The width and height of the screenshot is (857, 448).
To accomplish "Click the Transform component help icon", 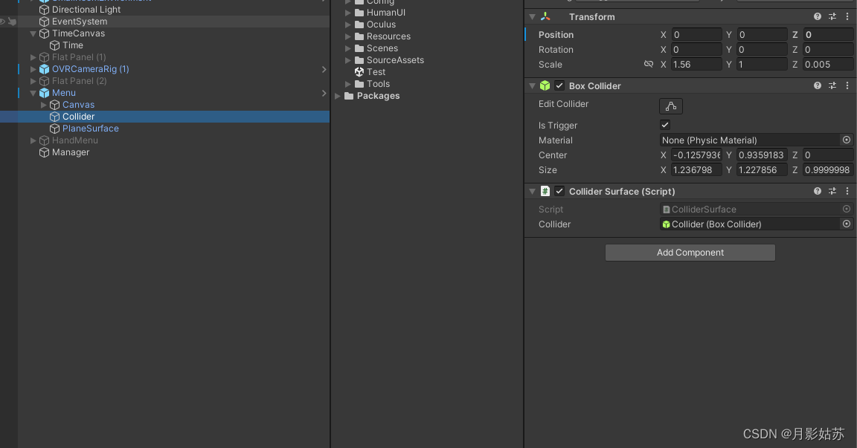I will [x=817, y=16].
